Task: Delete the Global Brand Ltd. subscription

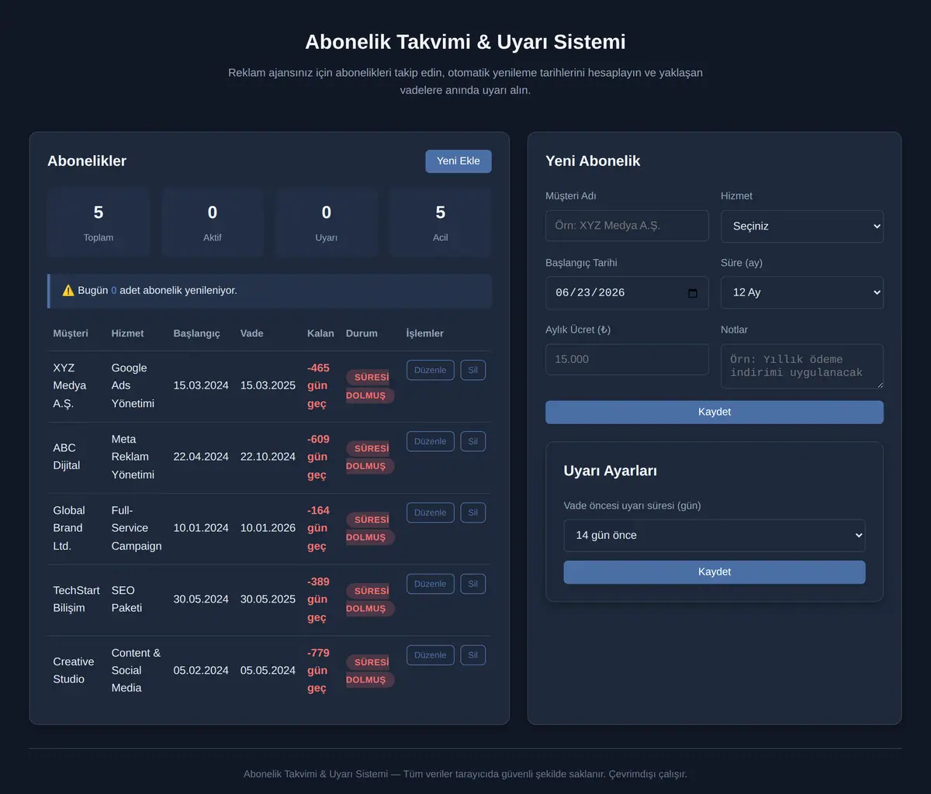Action: click(x=473, y=513)
